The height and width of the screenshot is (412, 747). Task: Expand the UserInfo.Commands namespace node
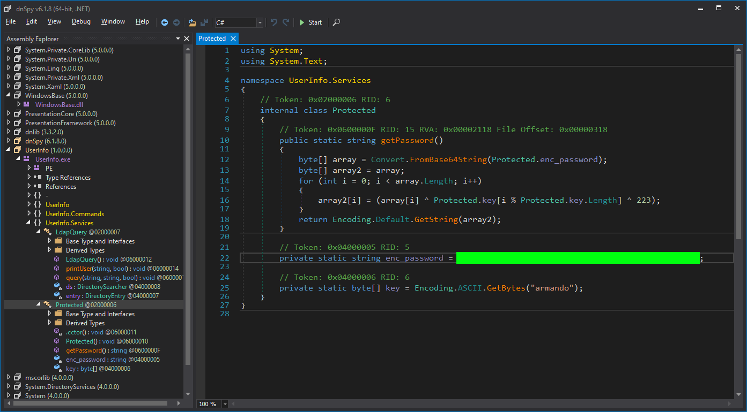tap(29, 213)
